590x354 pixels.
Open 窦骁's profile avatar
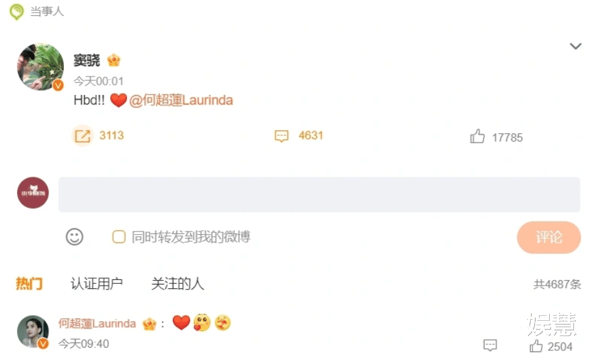(41, 67)
